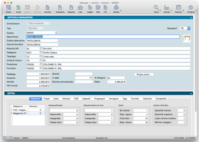The height and width of the screenshot is (142, 199).
Task: Open the Lista view icon
Action: pyautogui.click(x=80, y=8)
